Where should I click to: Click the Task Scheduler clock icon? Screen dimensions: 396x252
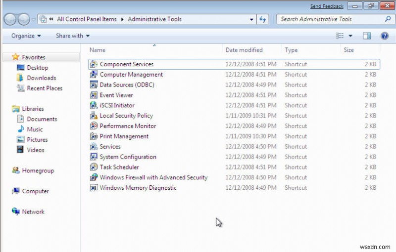coord(94,167)
